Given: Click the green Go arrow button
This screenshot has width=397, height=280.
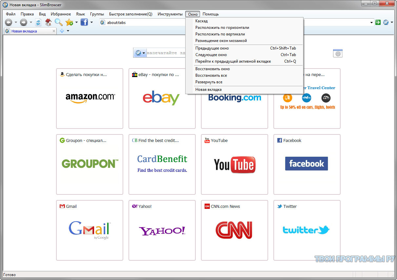Looking at the screenshot, I should click(x=378, y=22).
